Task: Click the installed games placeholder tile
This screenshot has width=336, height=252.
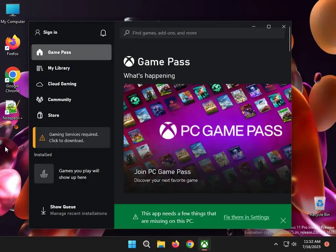Action: (44, 174)
